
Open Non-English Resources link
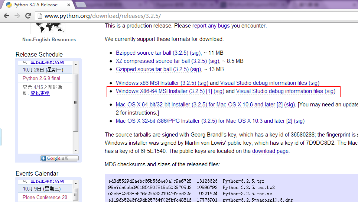pos(49,39)
